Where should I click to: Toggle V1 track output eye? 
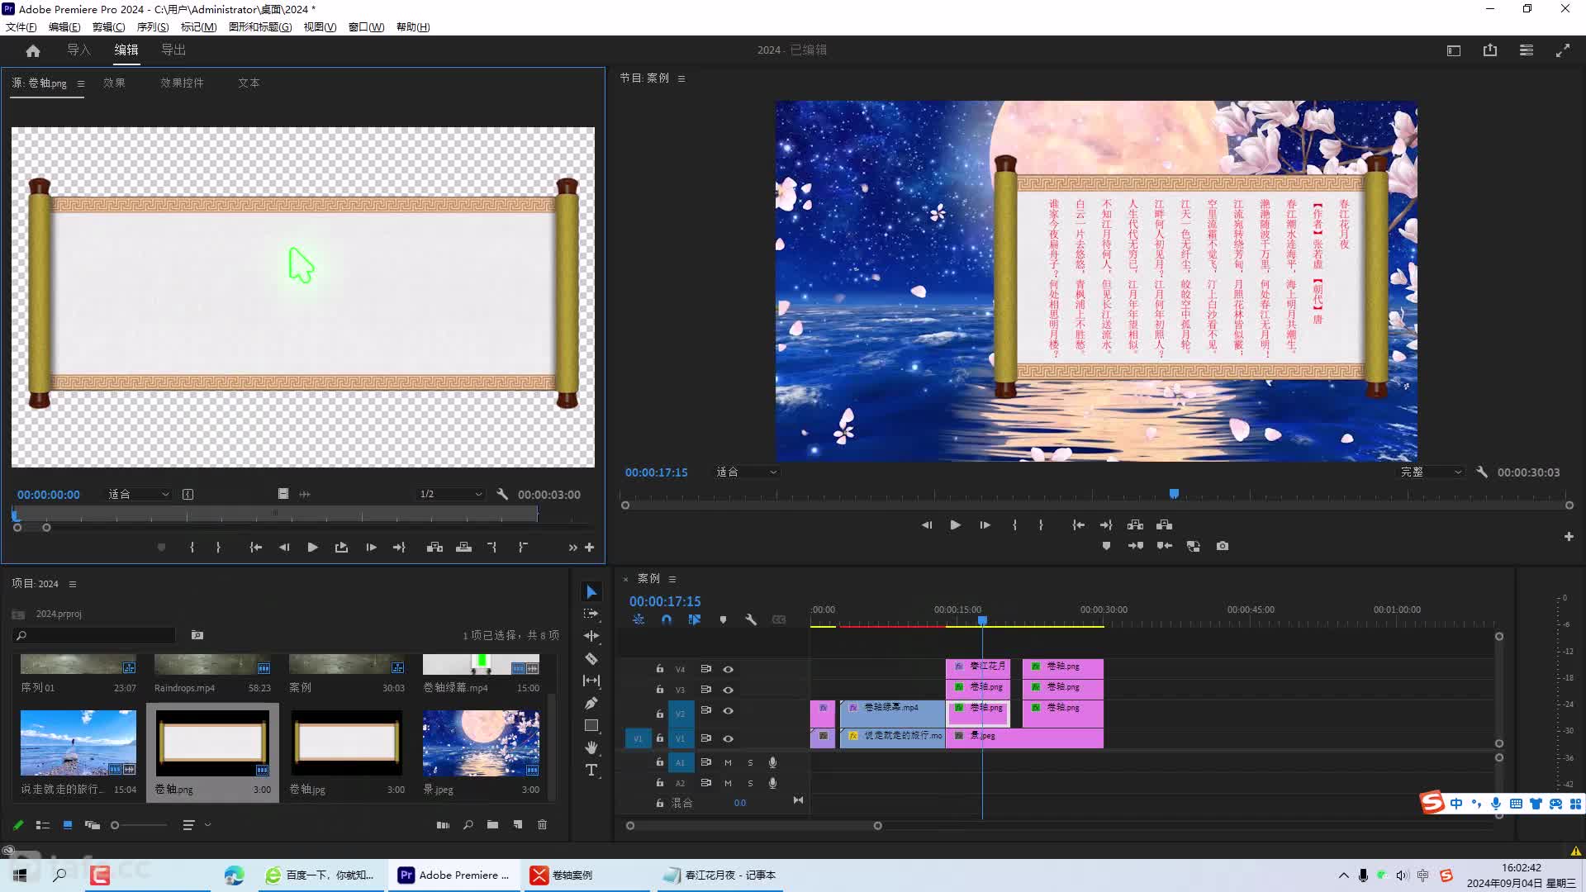point(729,738)
